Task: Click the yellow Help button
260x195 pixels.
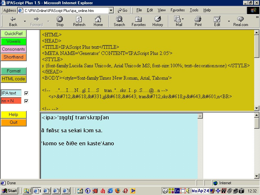Action: [14, 115]
